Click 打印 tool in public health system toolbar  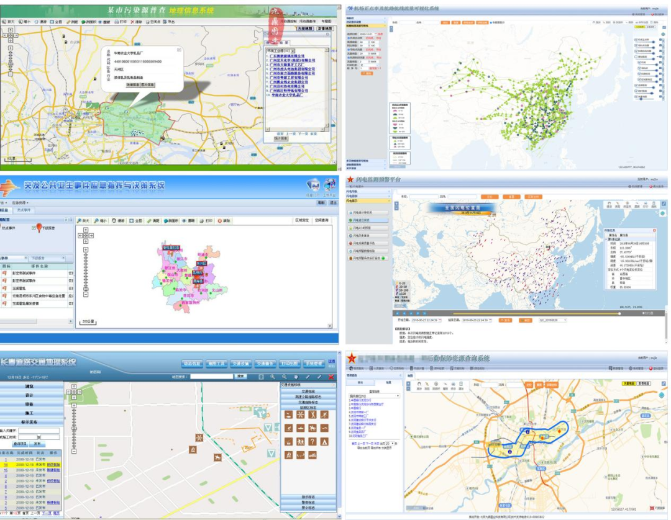tap(206, 221)
